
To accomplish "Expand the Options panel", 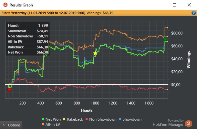I will (x=11, y=125).
